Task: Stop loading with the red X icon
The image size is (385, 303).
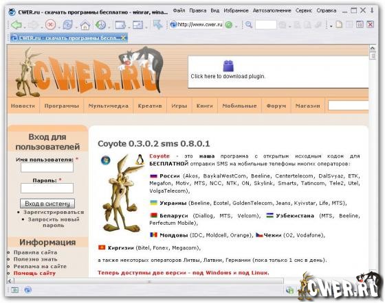Action: [x=50, y=25]
